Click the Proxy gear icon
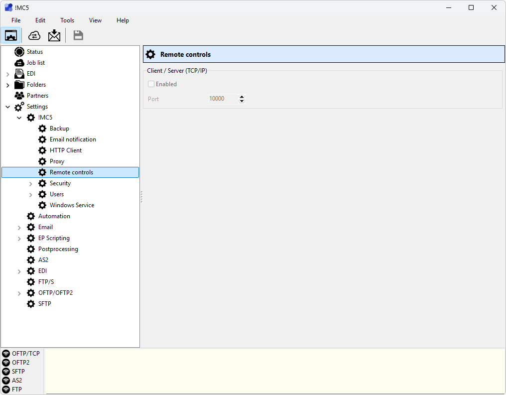The image size is (506, 395). pos(42,161)
